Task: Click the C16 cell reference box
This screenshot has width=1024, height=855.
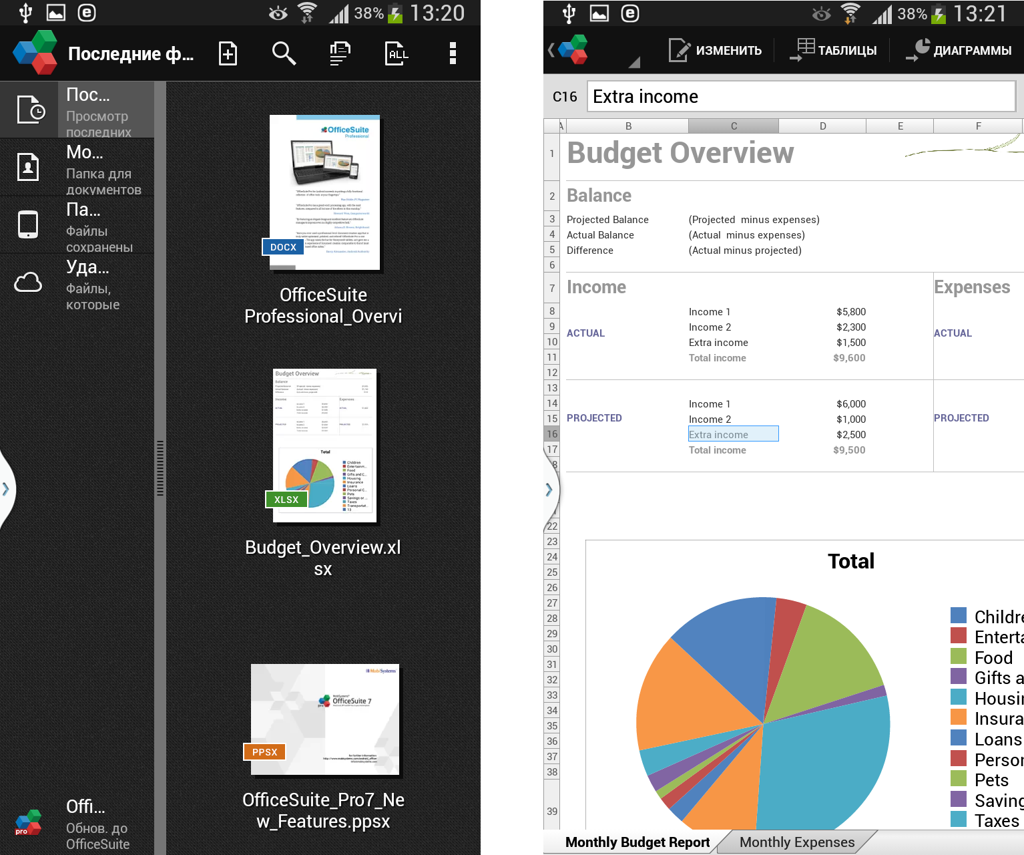Action: pyautogui.click(x=565, y=96)
